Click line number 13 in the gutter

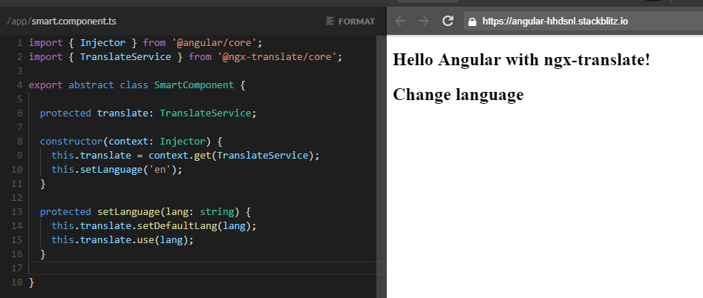(17, 212)
